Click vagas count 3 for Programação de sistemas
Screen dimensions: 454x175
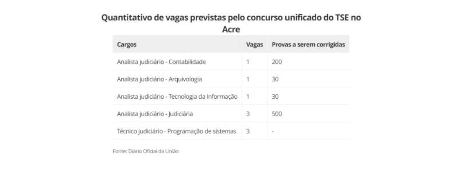point(248,131)
